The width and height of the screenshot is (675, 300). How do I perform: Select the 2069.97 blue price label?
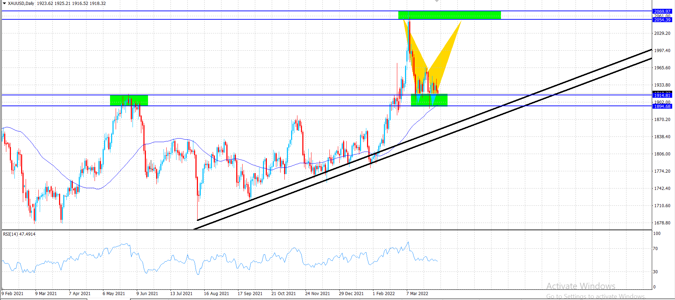(662, 11)
